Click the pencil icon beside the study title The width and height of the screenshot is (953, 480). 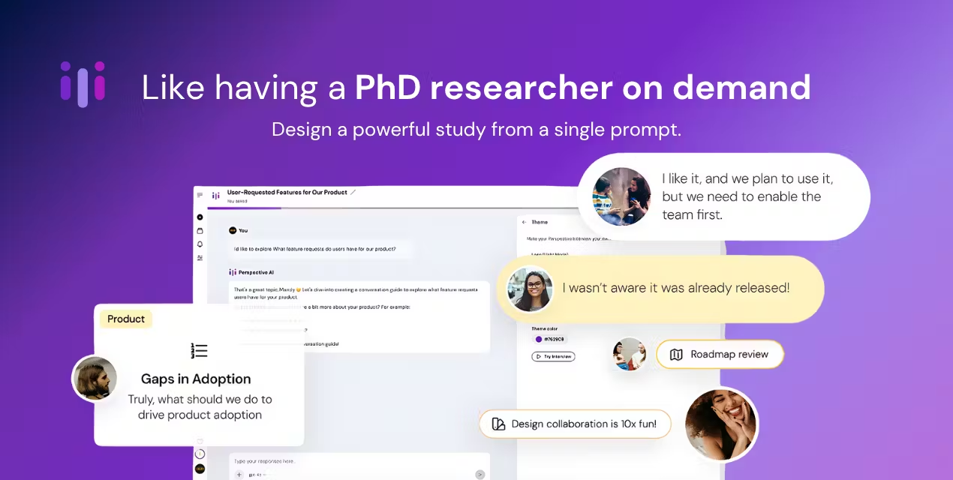353,192
